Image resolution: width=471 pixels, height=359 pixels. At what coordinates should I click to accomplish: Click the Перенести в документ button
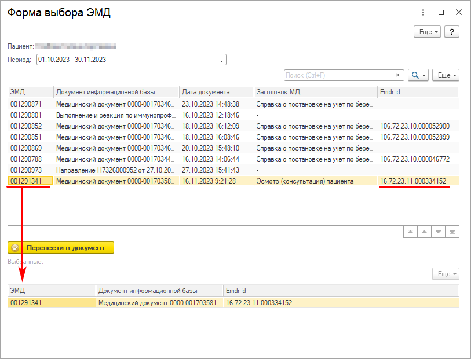[x=61, y=247]
